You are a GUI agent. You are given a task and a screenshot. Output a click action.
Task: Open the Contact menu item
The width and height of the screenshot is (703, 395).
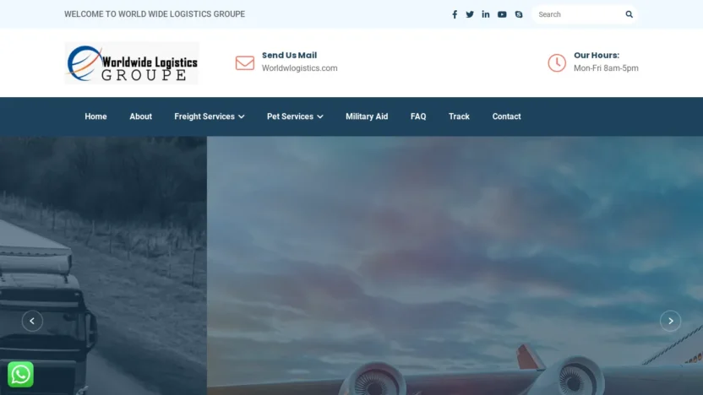[507, 116]
